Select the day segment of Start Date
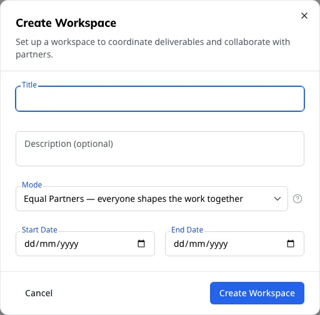 coord(29,244)
